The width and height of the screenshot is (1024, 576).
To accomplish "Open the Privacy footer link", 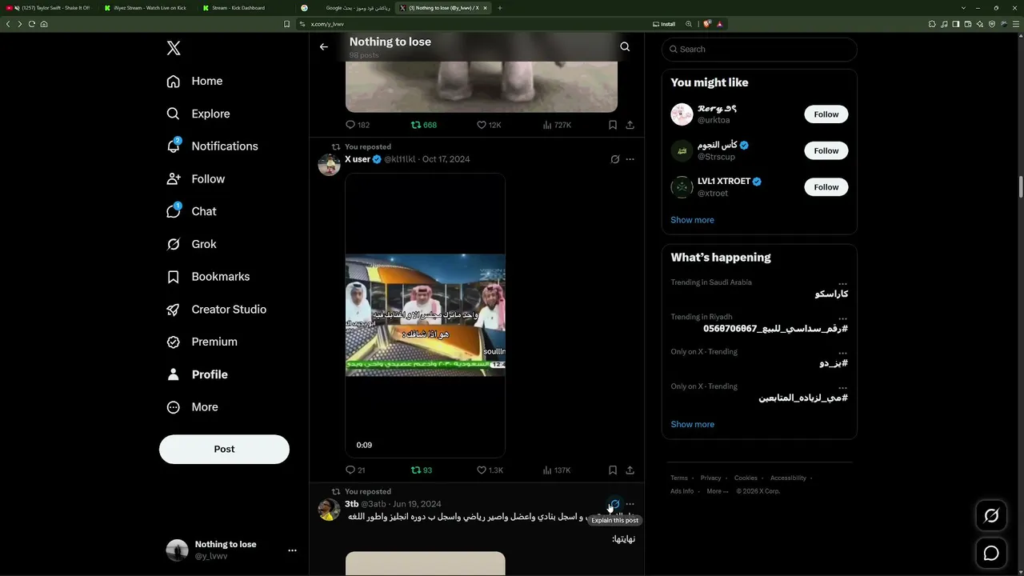I will point(710,478).
